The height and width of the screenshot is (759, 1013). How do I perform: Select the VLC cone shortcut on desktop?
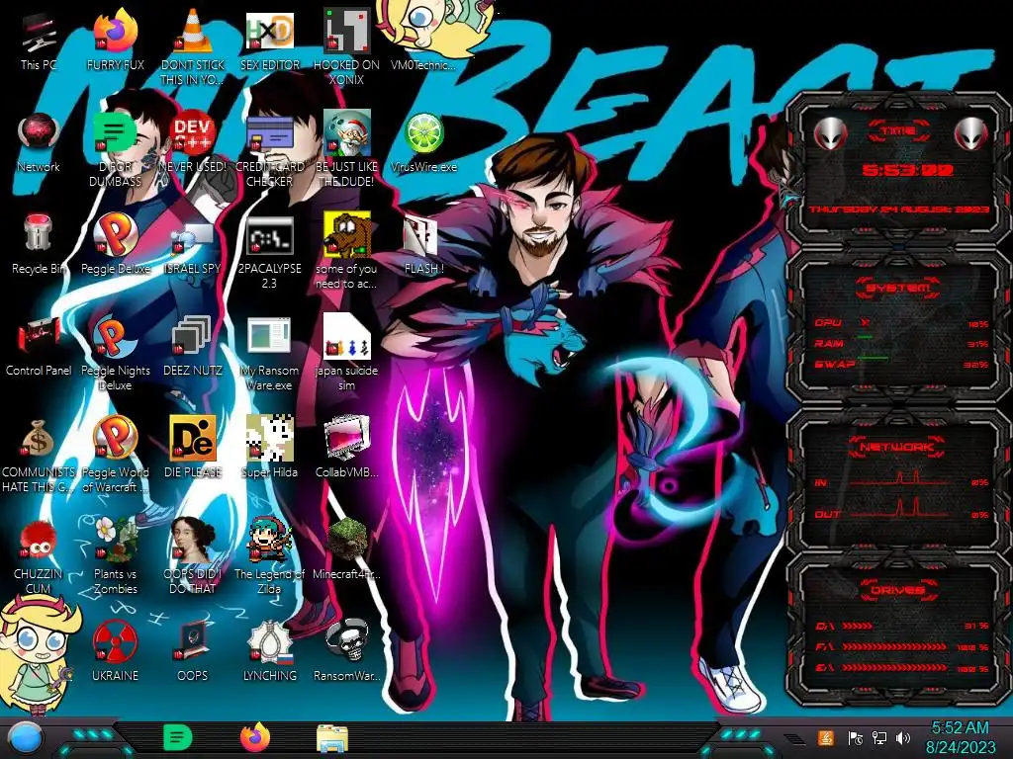click(193, 48)
